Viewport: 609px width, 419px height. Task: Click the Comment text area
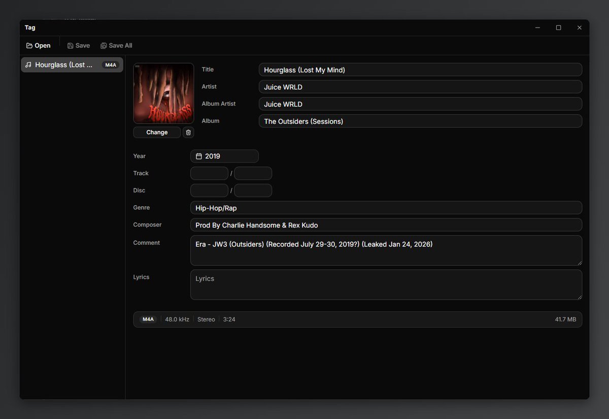(x=386, y=250)
